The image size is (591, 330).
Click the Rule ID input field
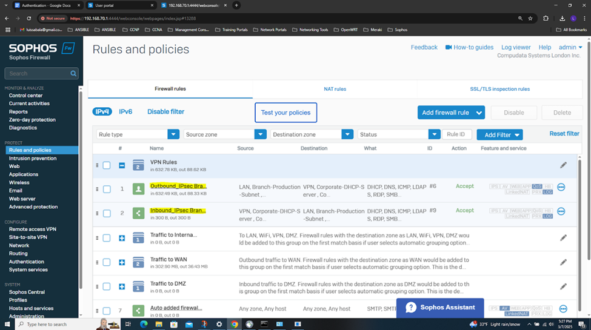pyautogui.click(x=458, y=134)
